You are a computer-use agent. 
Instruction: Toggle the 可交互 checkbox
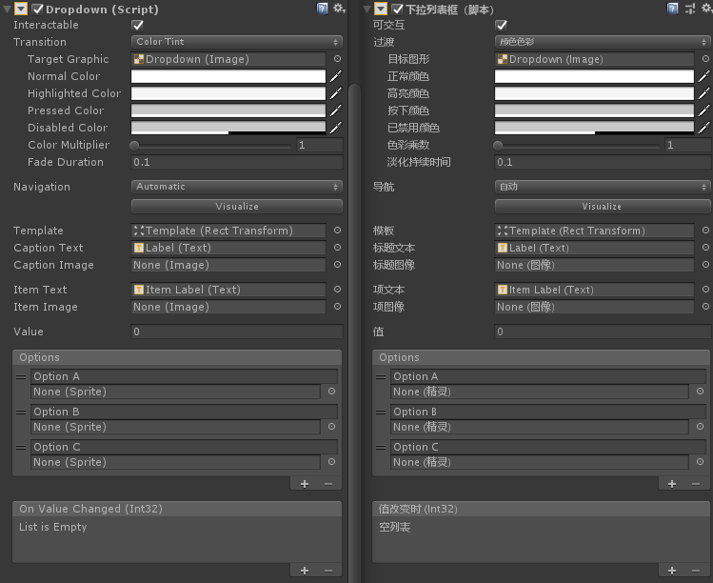(x=501, y=25)
